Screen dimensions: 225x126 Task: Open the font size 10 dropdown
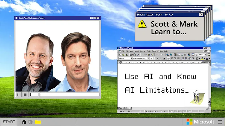click(x=154, y=58)
